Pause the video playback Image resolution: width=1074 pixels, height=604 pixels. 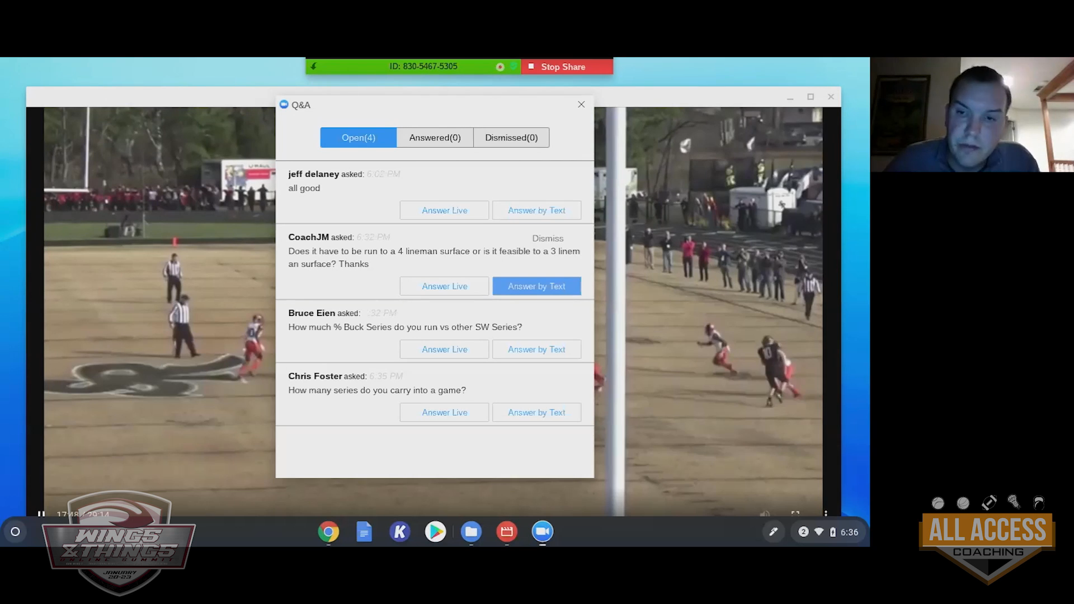coord(41,513)
